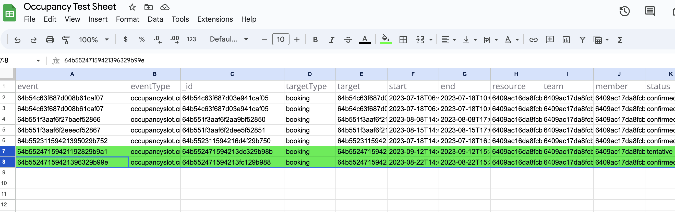
Task: Star the Occupancy Test Sheet document
Action: [x=132, y=7]
